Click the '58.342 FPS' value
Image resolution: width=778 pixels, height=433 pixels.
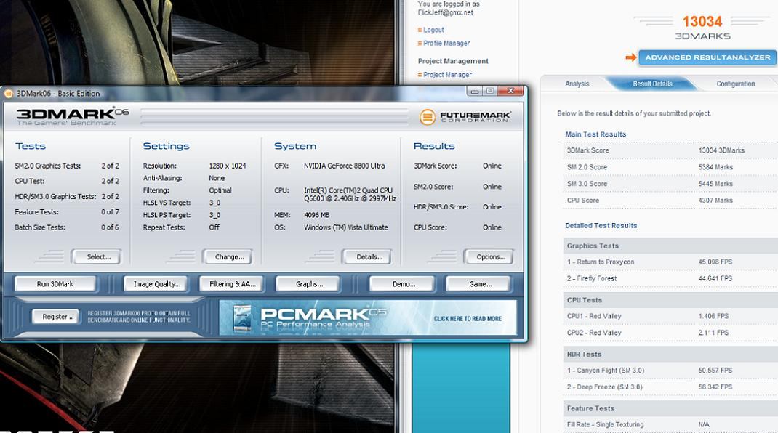(x=715, y=387)
